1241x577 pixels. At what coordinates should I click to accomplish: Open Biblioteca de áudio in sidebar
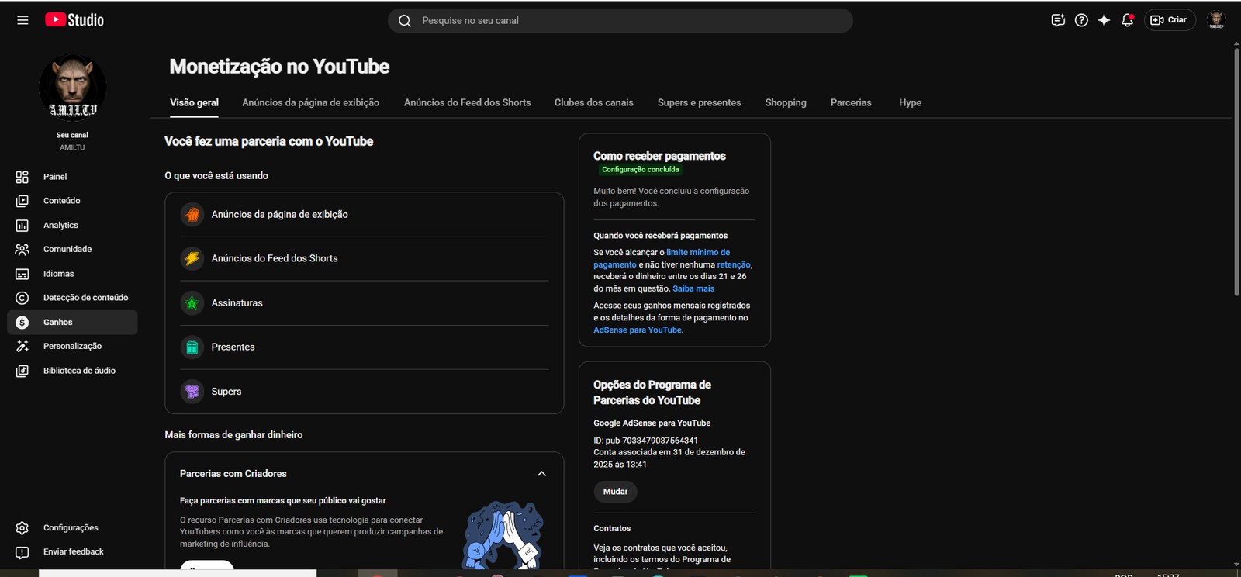click(79, 371)
